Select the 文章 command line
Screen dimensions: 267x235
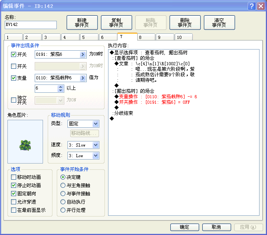point(152,64)
